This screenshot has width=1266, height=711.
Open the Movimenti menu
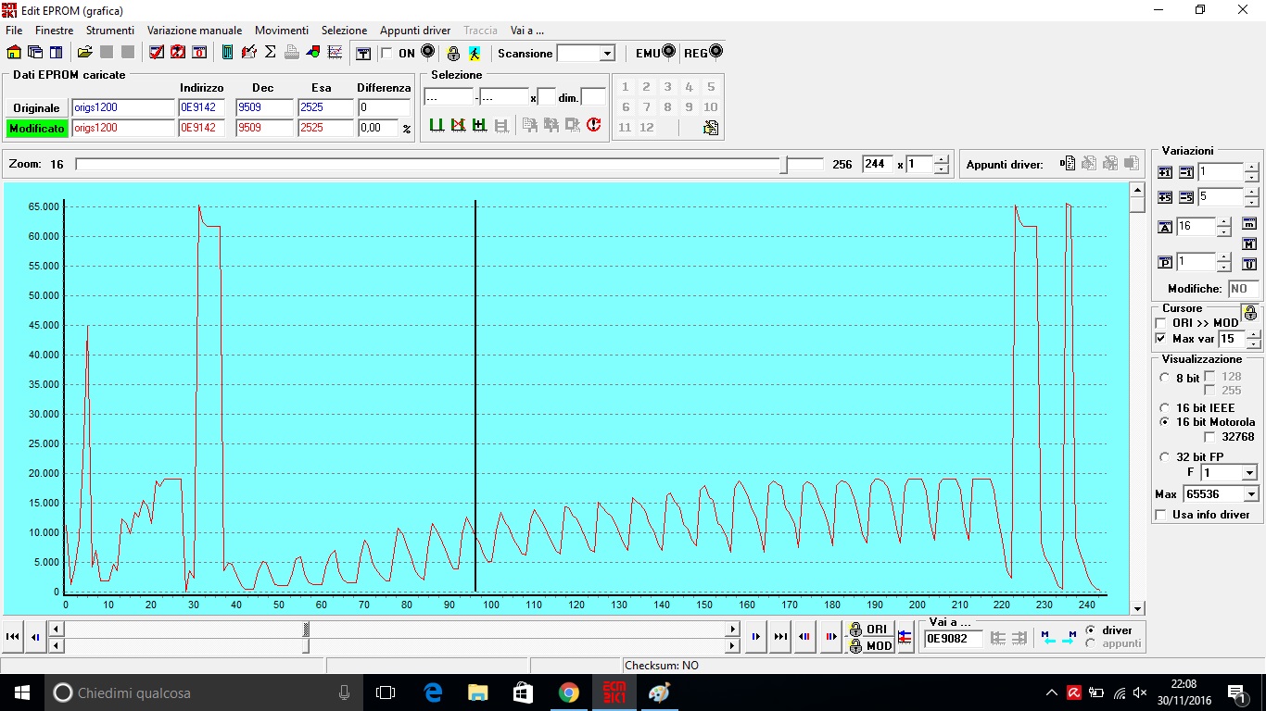[282, 31]
